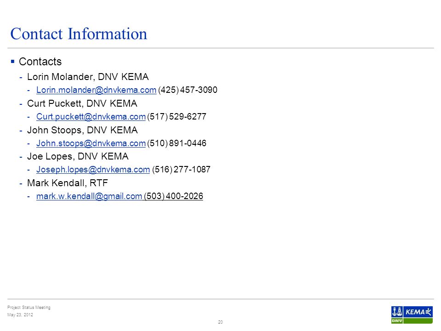The image size is (441, 331).
Task: Select the Contacts heading text
Action: (x=40, y=62)
